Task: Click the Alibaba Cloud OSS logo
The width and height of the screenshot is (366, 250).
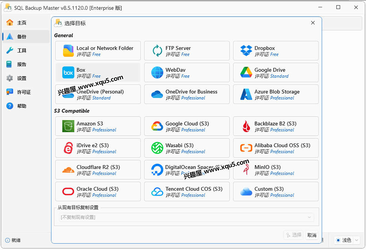Action: pyautogui.click(x=246, y=148)
